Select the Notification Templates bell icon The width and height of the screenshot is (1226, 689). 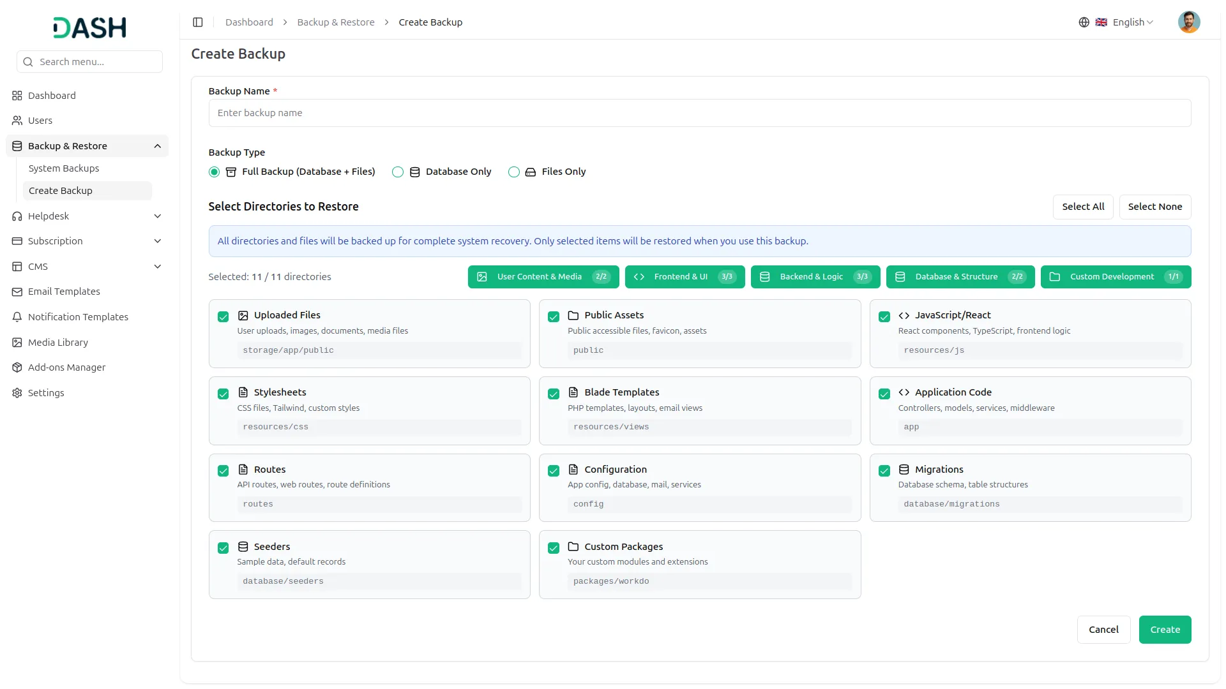16,316
